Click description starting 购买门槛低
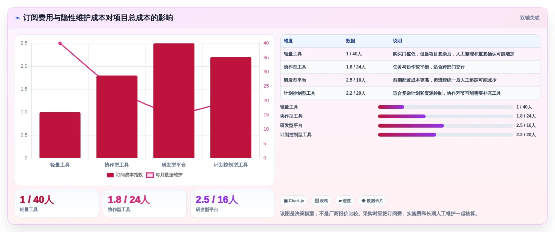555x232 pixels. tap(454, 54)
